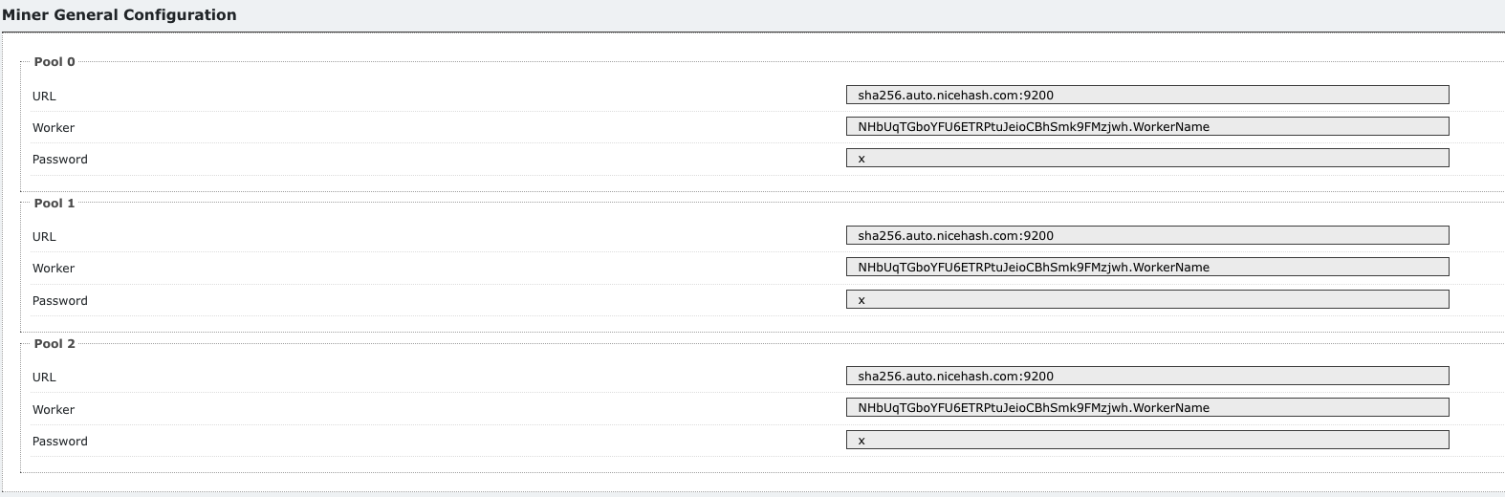Click the Password label under Pool 1
1505x497 pixels.
[x=60, y=301]
